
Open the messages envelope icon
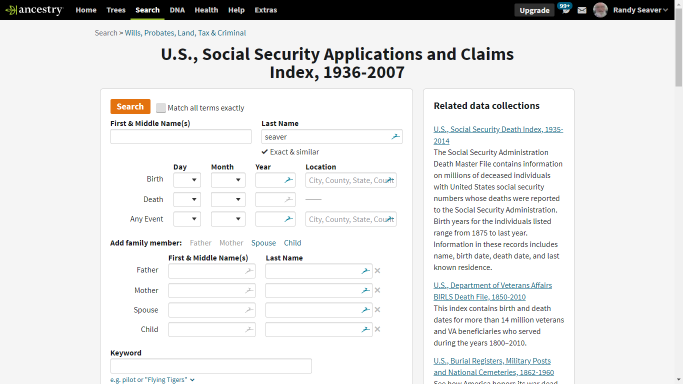point(582,10)
